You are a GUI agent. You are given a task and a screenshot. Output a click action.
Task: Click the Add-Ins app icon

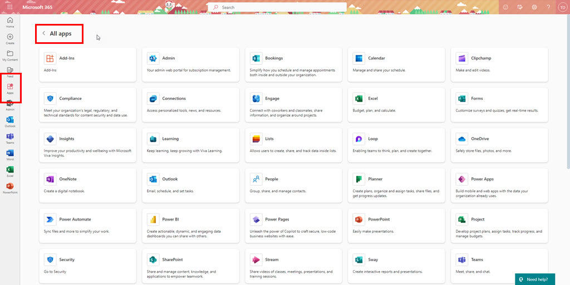(x=50, y=58)
